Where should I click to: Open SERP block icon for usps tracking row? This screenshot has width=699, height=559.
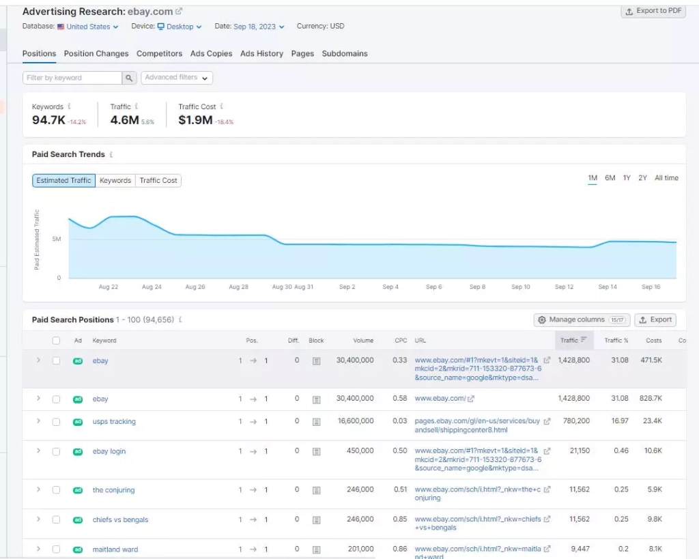(317, 422)
